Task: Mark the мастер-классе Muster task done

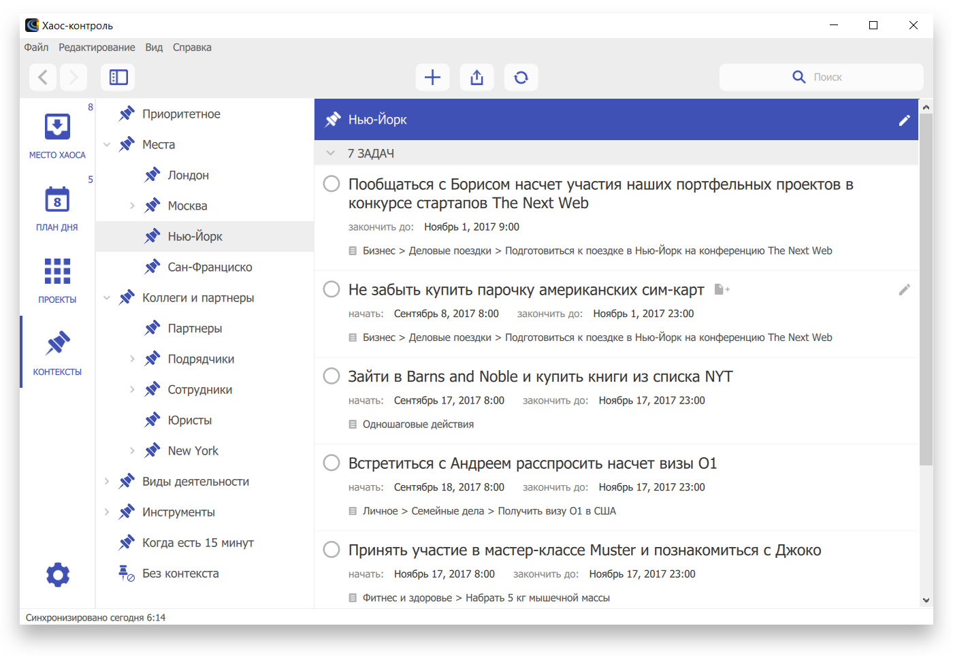Action: tap(332, 550)
